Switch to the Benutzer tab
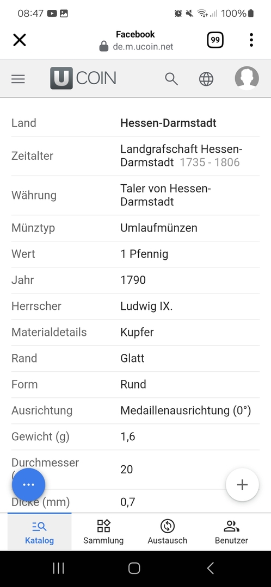The width and height of the screenshot is (271, 587). click(x=231, y=532)
